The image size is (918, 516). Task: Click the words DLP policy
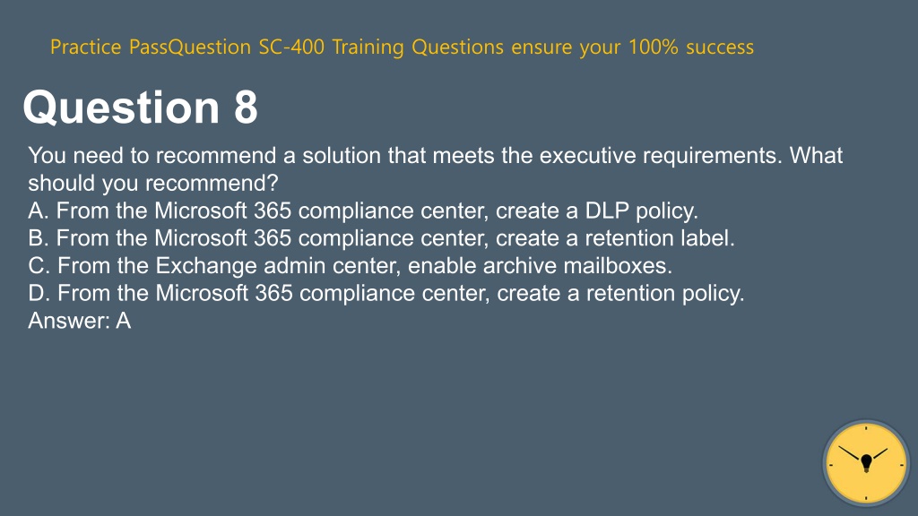coord(642,211)
